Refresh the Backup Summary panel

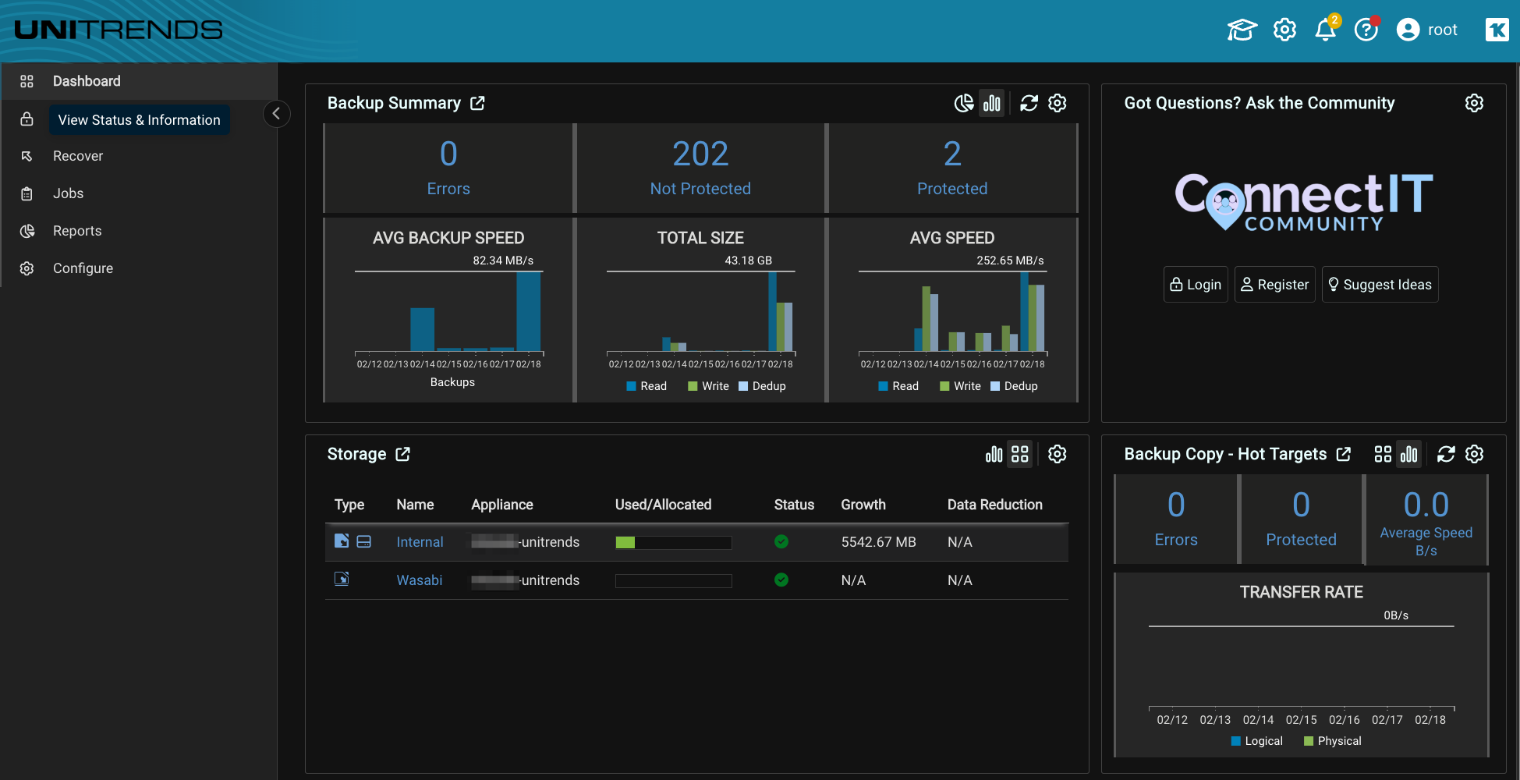point(1029,103)
